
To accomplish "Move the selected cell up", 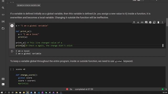I will click(134, 22).
